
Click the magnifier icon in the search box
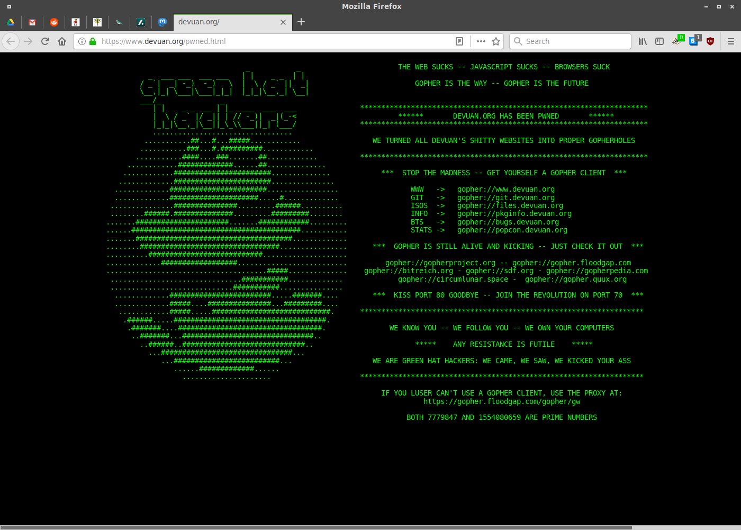pos(518,41)
